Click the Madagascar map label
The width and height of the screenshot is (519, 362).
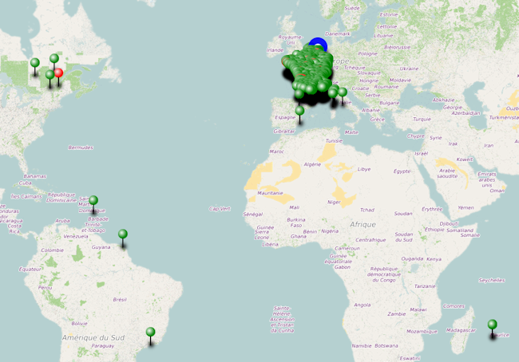click(x=460, y=330)
